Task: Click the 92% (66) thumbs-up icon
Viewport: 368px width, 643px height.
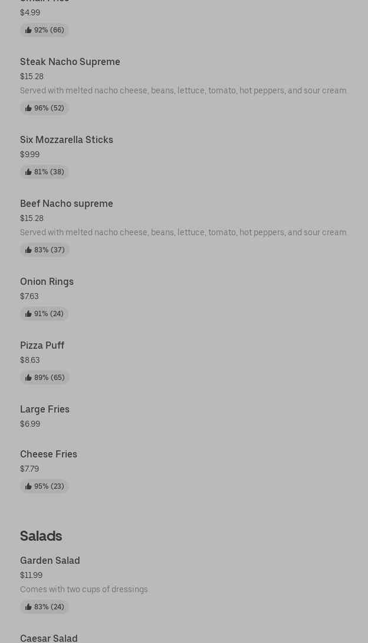Action: pos(28,30)
